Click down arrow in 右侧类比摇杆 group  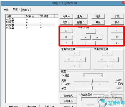pyautogui.click(x=107, y=66)
